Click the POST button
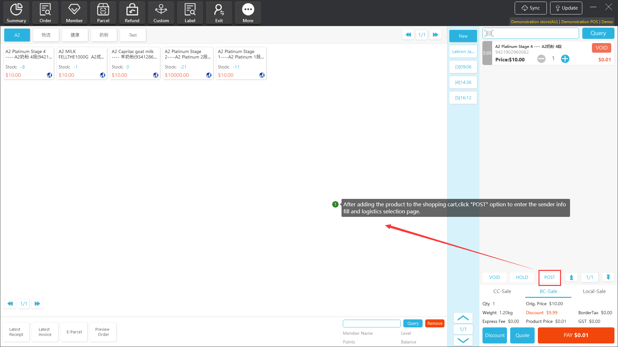618x347 pixels. pyautogui.click(x=549, y=277)
